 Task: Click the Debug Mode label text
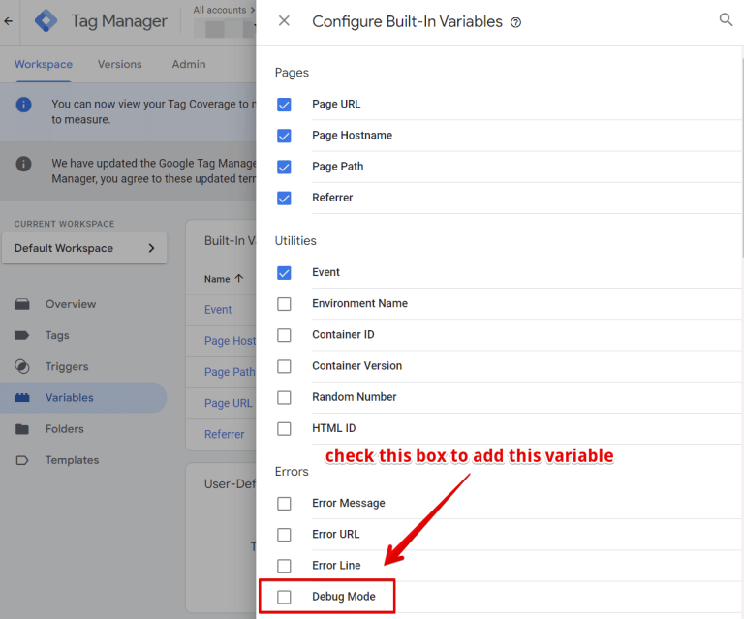pos(344,597)
